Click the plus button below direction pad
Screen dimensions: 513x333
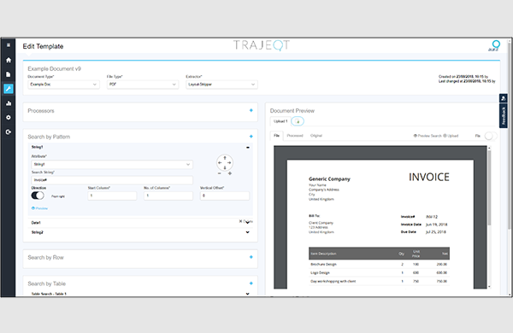click(230, 173)
